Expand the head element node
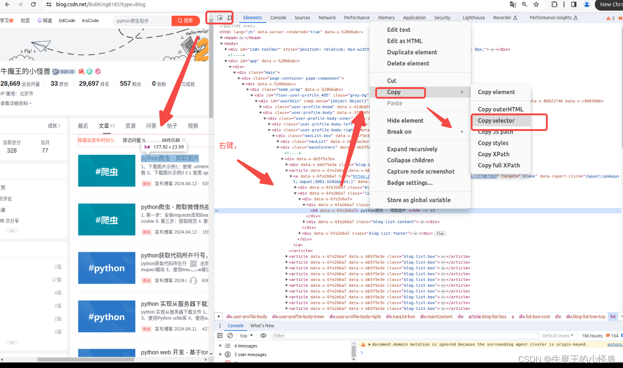Screen dimensions: 623x368 coord(222,38)
